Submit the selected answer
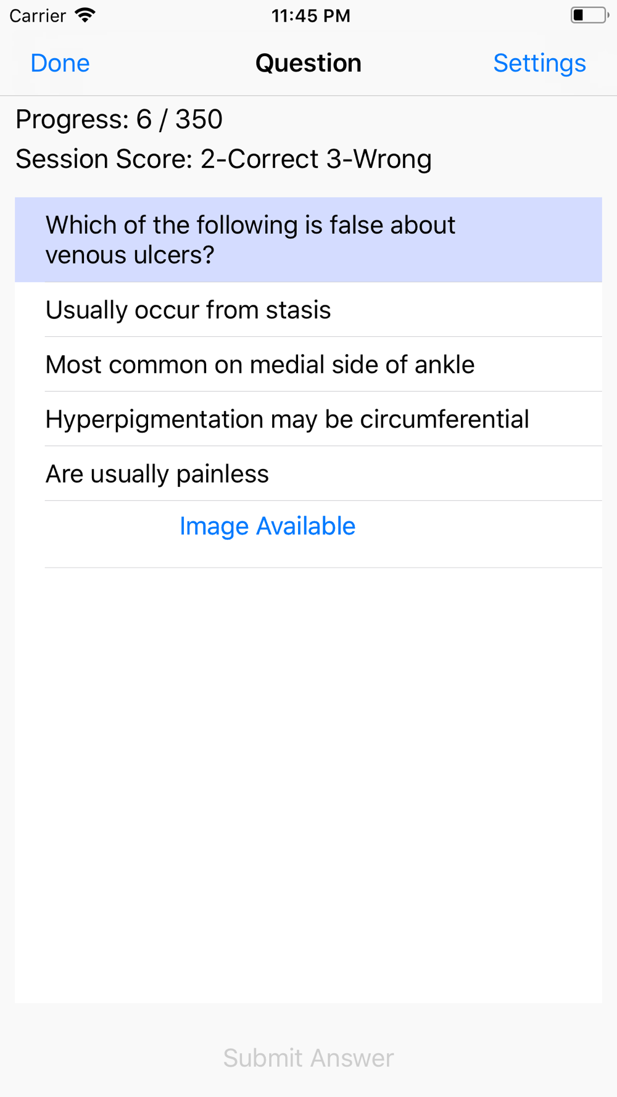 (308, 1058)
